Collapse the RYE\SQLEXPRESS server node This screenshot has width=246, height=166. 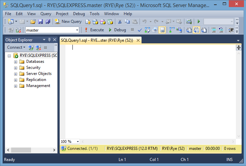tap(9, 56)
